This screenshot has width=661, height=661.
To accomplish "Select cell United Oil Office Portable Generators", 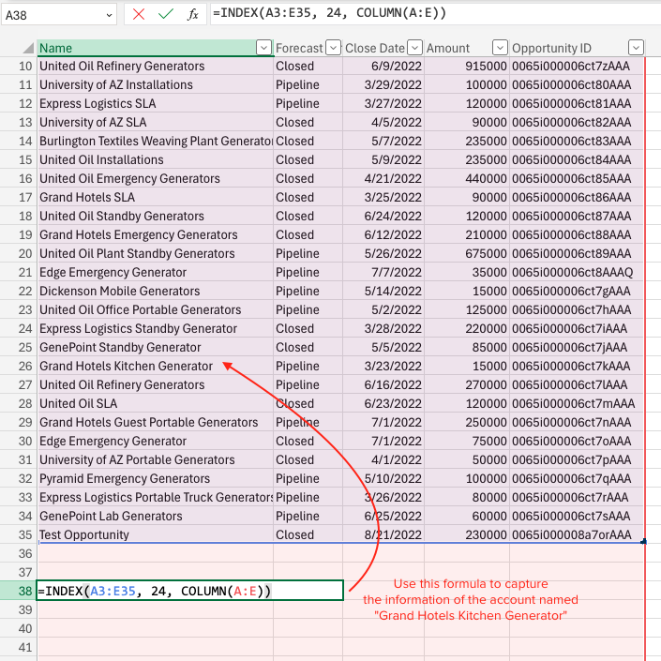I will tap(155, 309).
